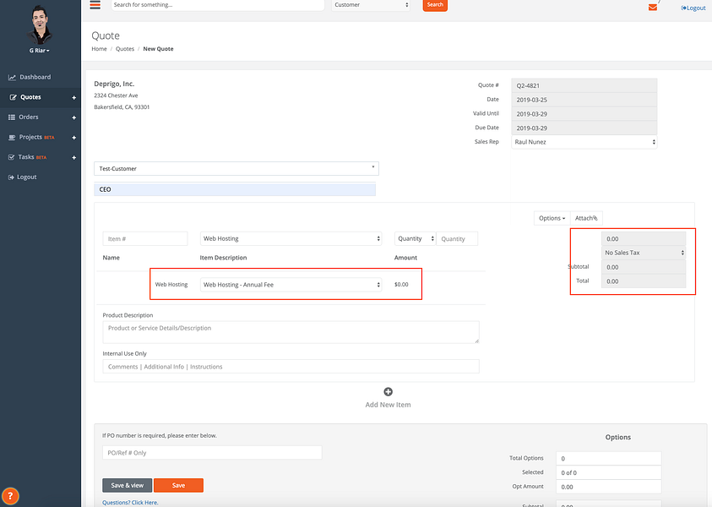Click the Attach button with paperclip

coord(586,219)
